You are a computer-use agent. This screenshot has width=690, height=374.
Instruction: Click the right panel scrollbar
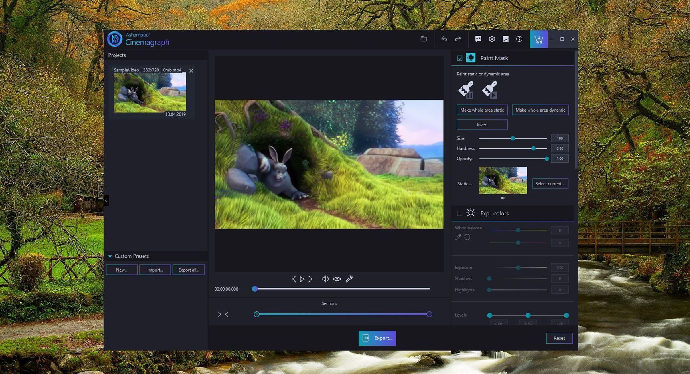[576, 109]
